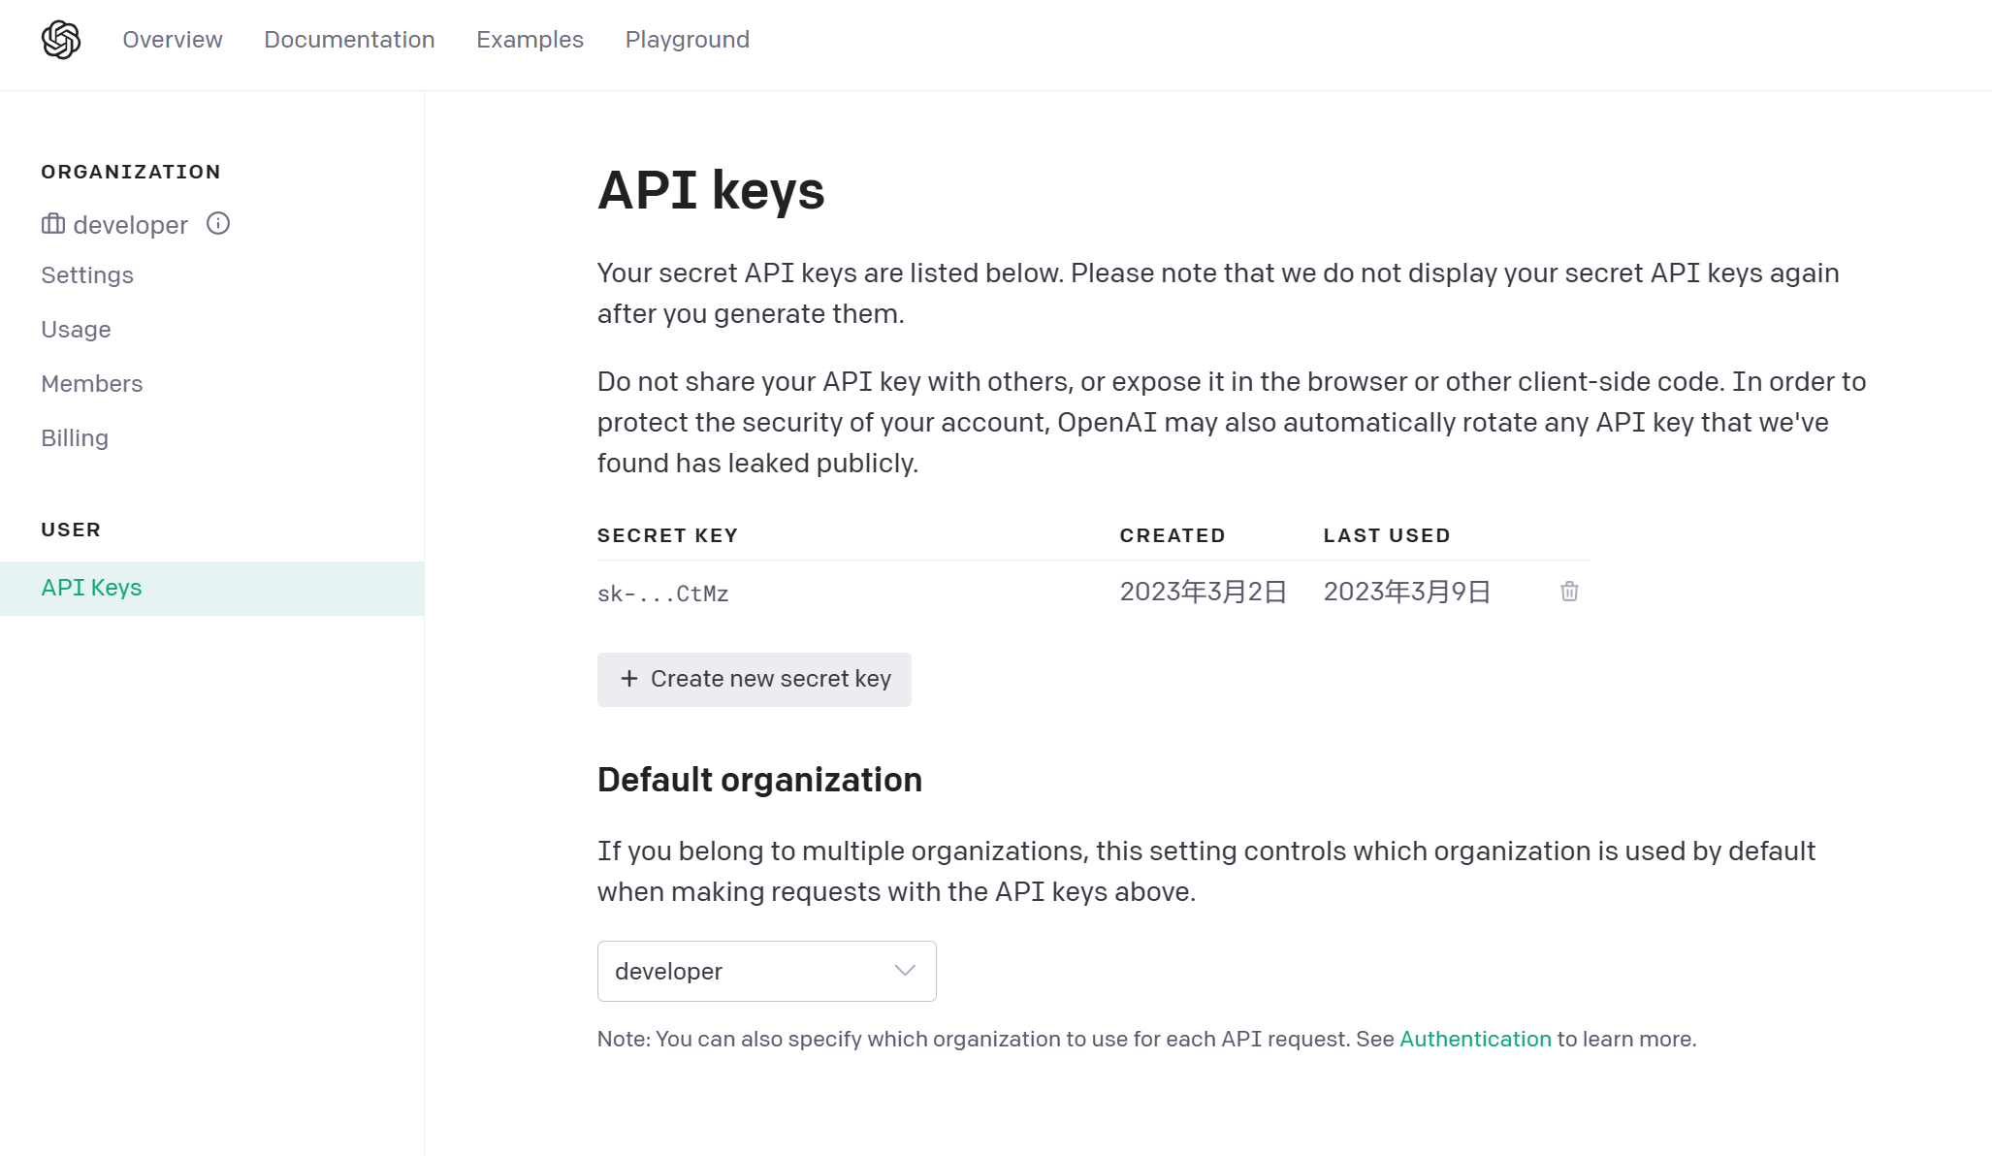Click the developer organization name
Image resolution: width=1992 pixels, height=1156 pixels.
click(131, 225)
